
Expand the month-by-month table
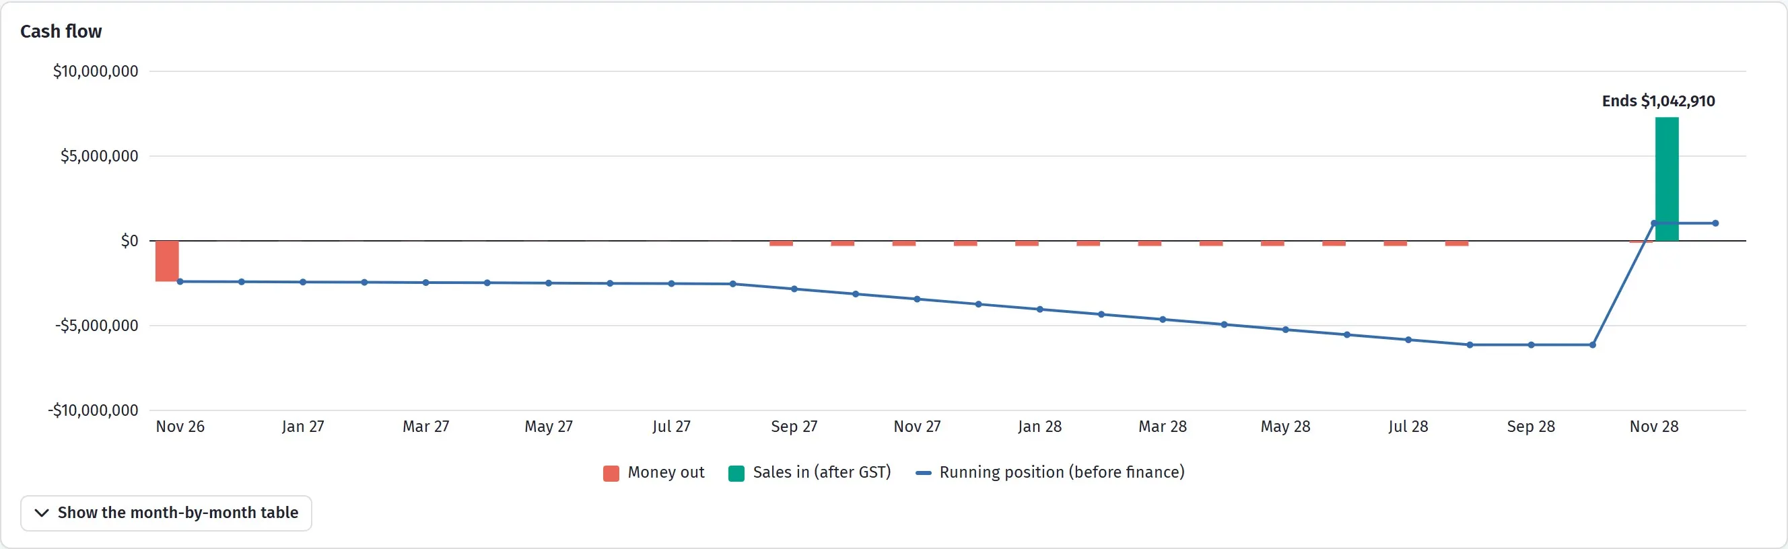tap(166, 513)
